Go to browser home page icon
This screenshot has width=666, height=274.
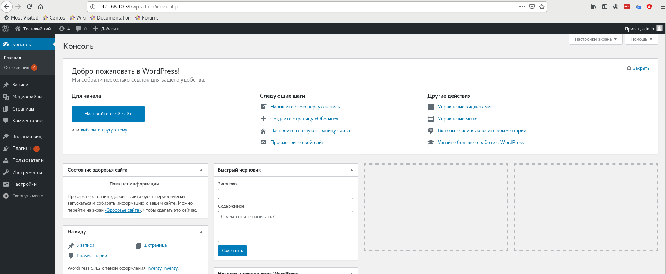click(40, 7)
